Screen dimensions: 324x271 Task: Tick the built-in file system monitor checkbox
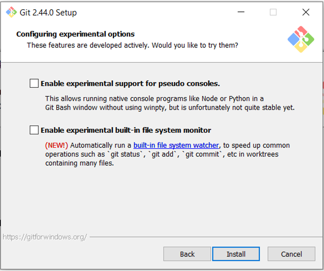pos(34,130)
